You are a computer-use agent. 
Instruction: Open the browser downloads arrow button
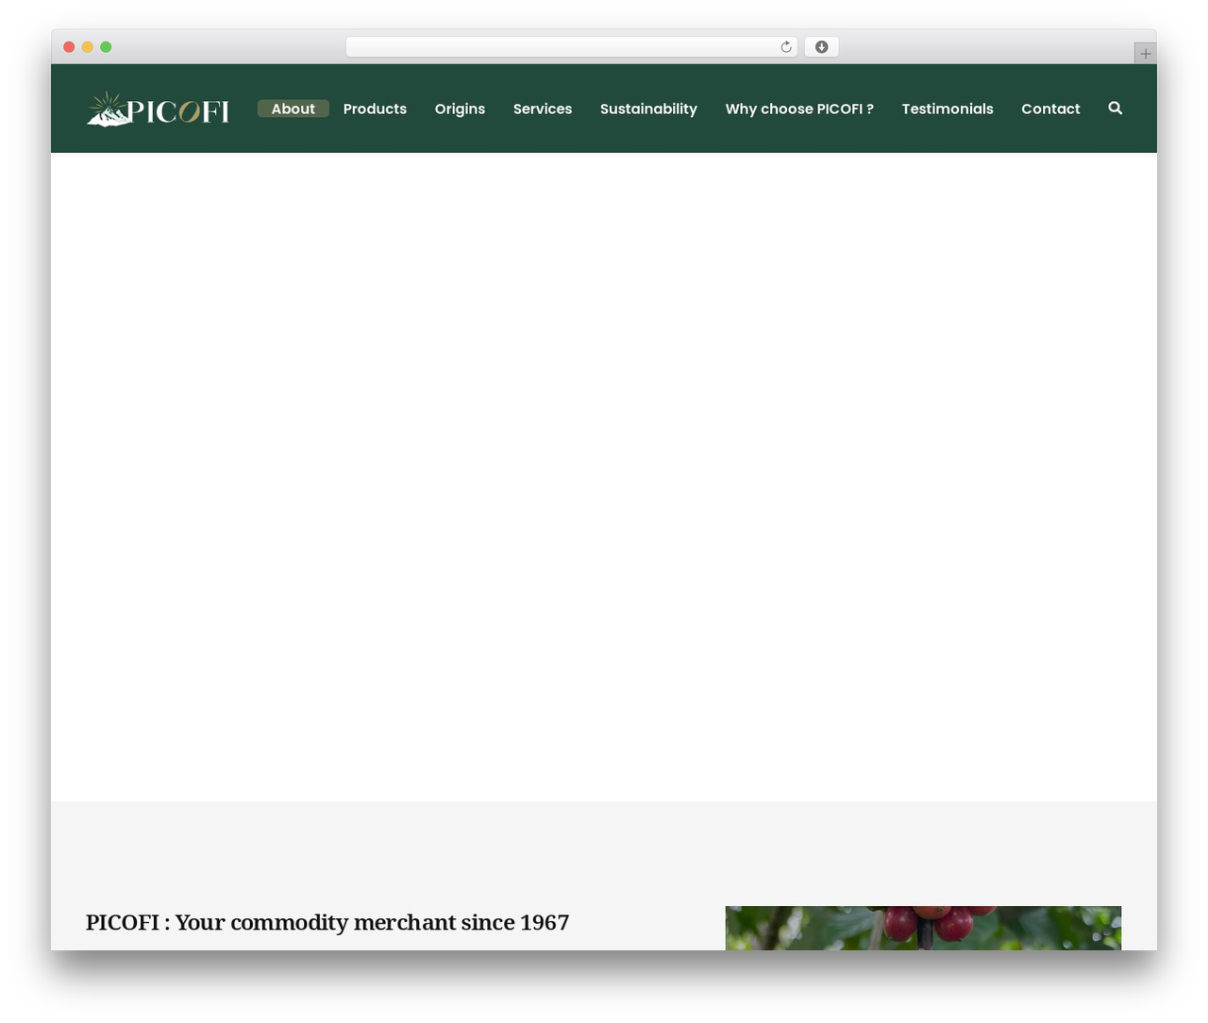click(821, 47)
